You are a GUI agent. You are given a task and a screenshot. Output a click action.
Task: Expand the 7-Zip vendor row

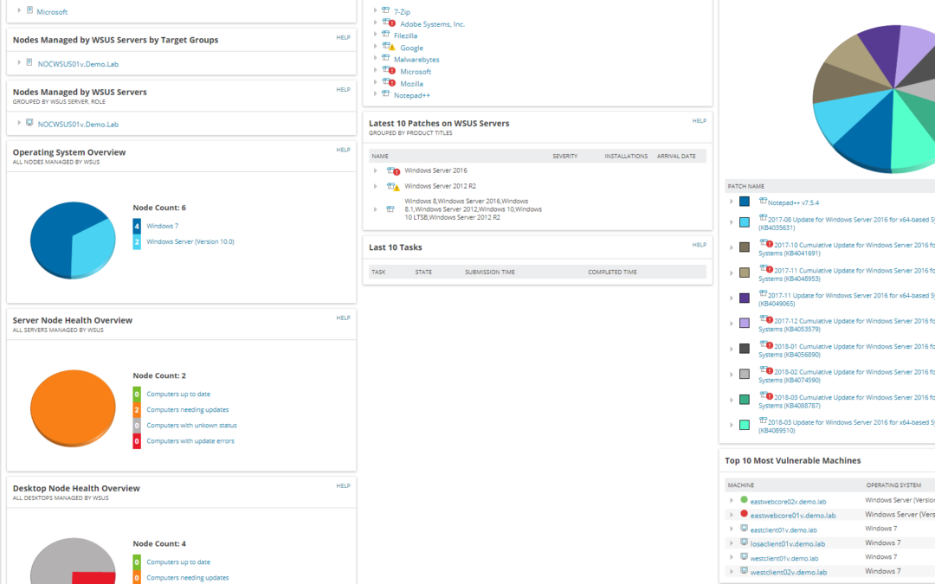pyautogui.click(x=375, y=10)
